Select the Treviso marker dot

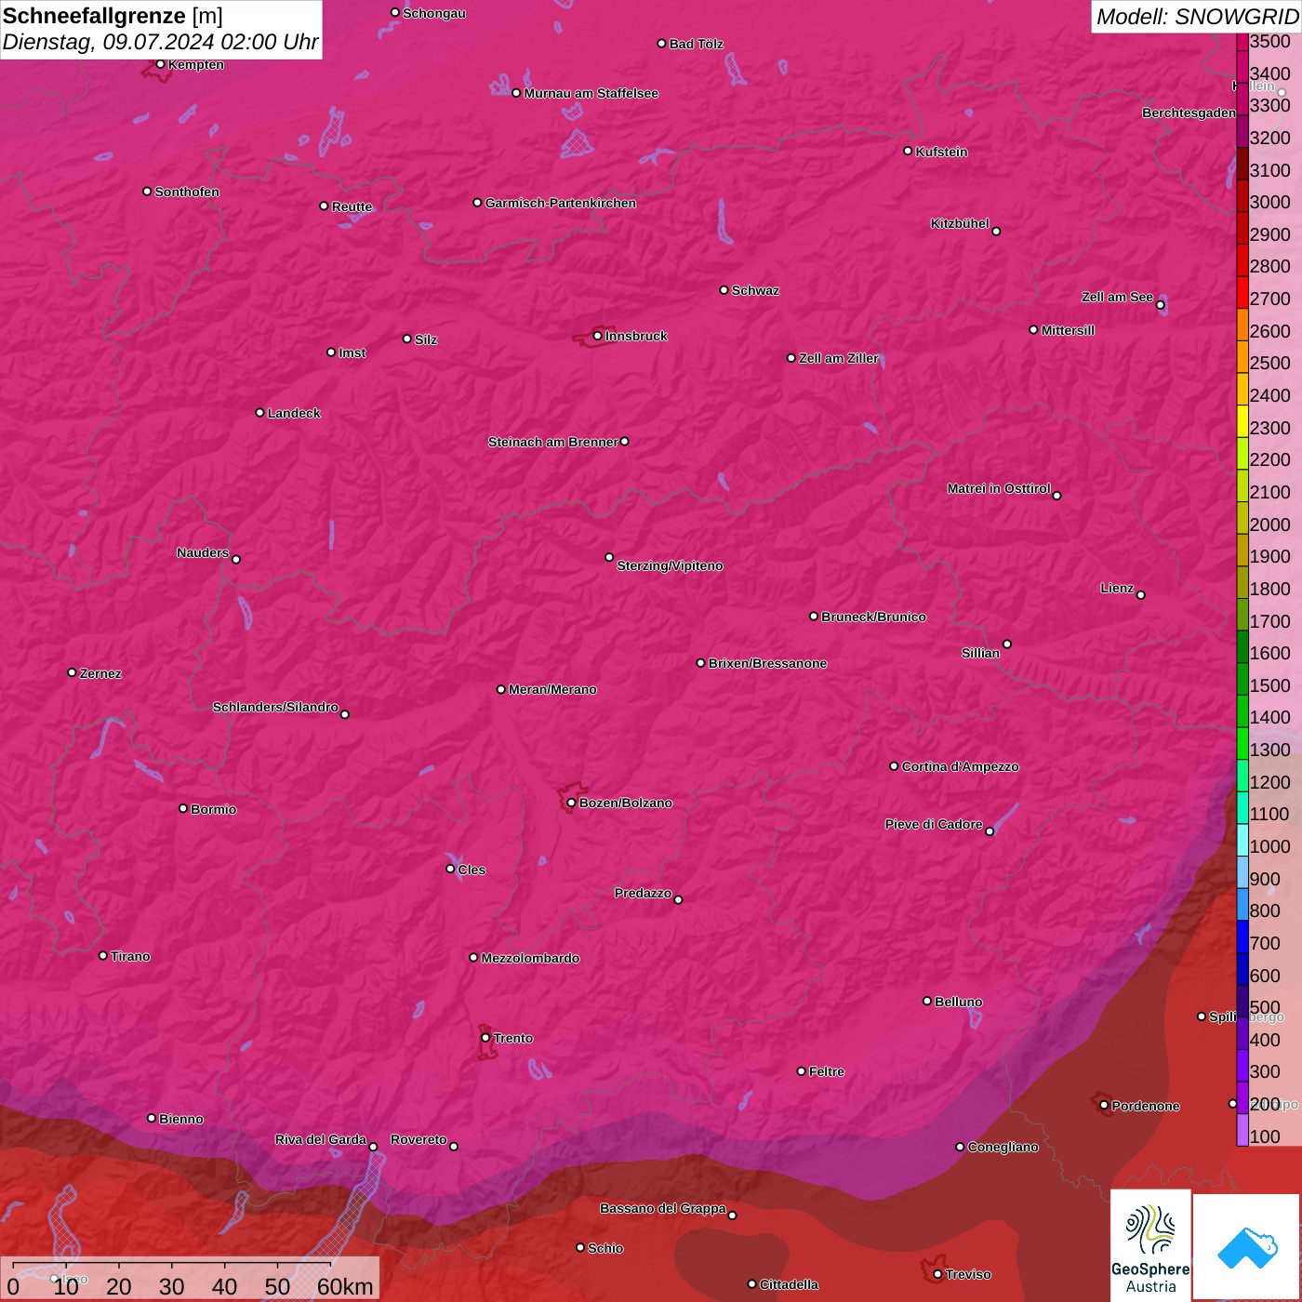937,1274
